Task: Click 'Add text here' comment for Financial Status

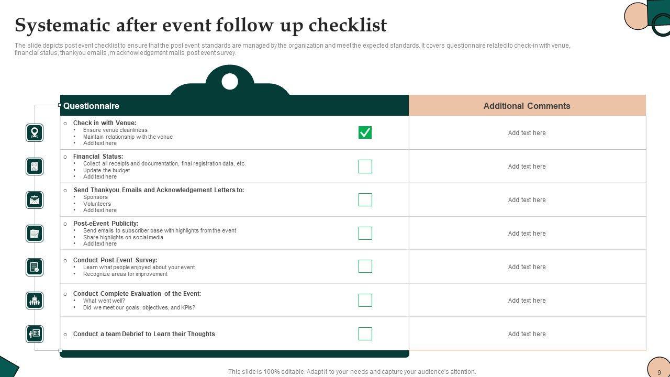Action: [527, 167]
